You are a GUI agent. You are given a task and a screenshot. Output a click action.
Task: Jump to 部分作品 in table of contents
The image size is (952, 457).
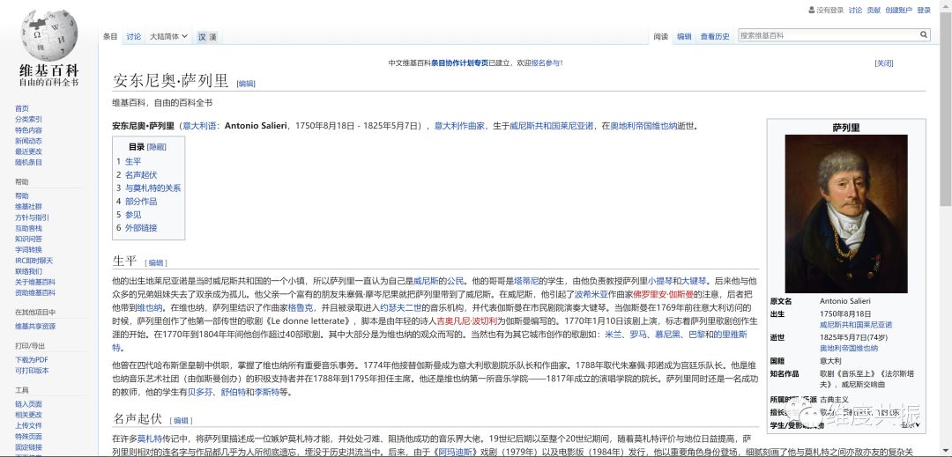click(x=141, y=202)
